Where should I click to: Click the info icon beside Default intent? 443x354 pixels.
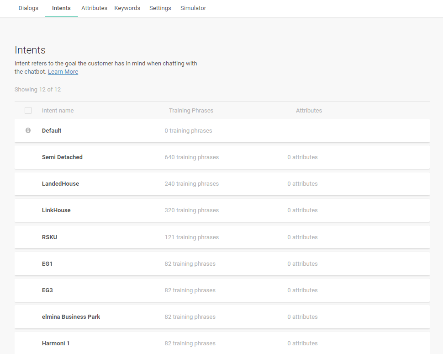tap(28, 130)
